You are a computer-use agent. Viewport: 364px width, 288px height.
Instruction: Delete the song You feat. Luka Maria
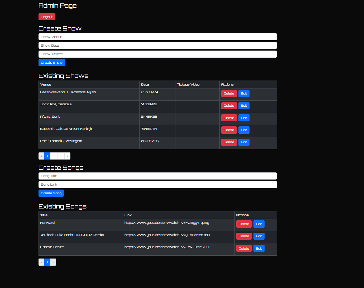click(x=243, y=236)
